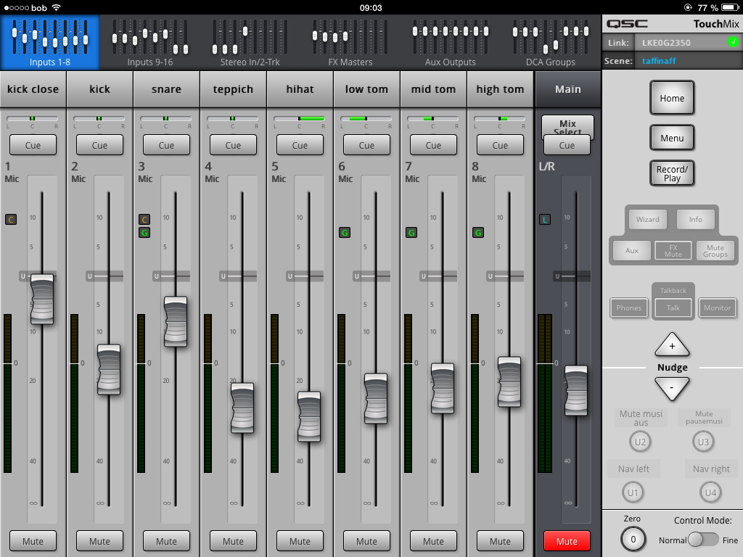The width and height of the screenshot is (743, 557).
Task: Click compressor C badge on channel 1
Action: [11, 220]
